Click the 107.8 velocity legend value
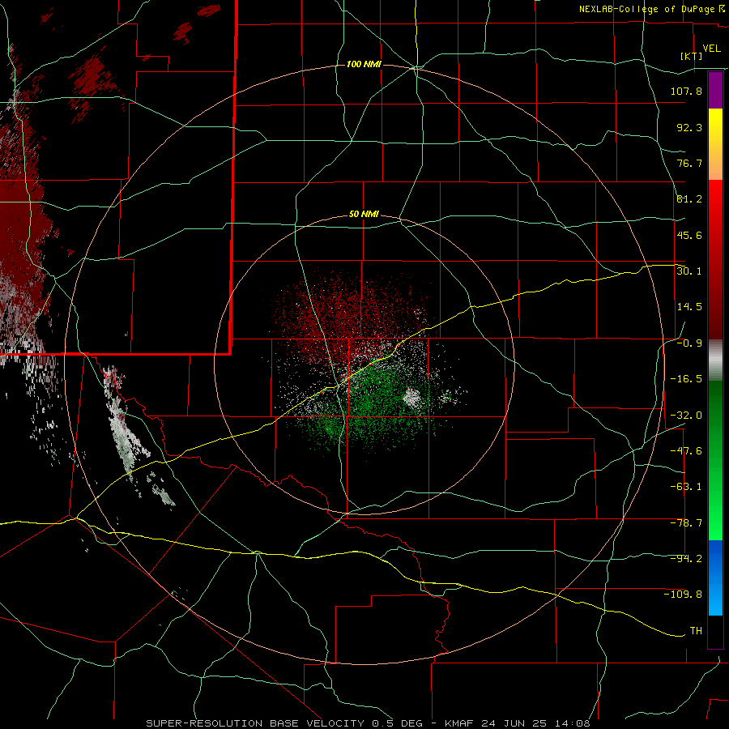 686,91
